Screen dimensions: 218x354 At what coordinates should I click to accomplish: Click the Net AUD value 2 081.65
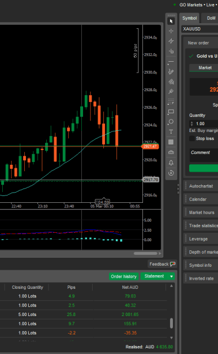point(130,314)
